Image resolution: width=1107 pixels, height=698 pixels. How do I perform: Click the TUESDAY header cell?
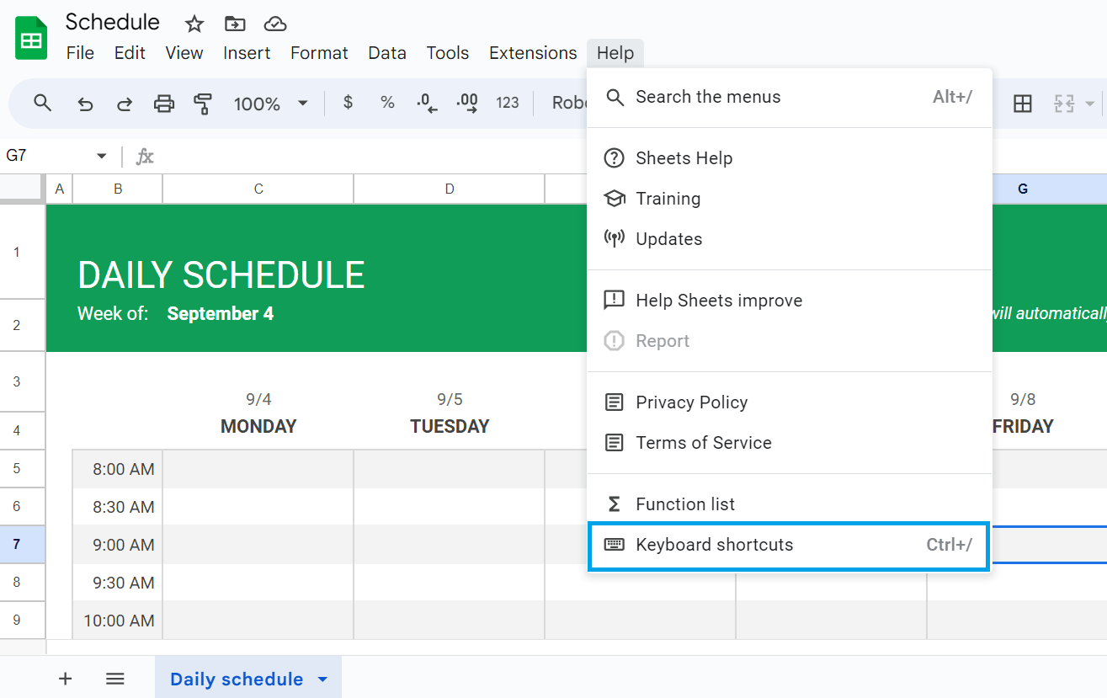(x=450, y=426)
